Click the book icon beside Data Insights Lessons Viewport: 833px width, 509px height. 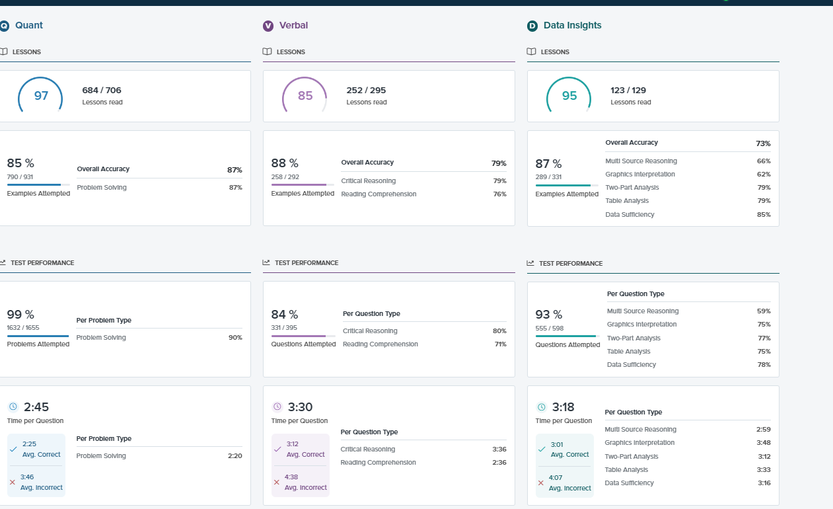[531, 52]
